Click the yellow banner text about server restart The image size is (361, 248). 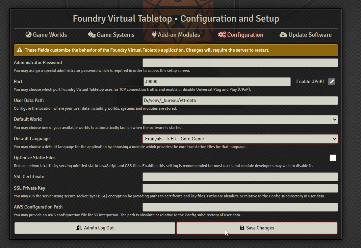pyautogui.click(x=147, y=50)
